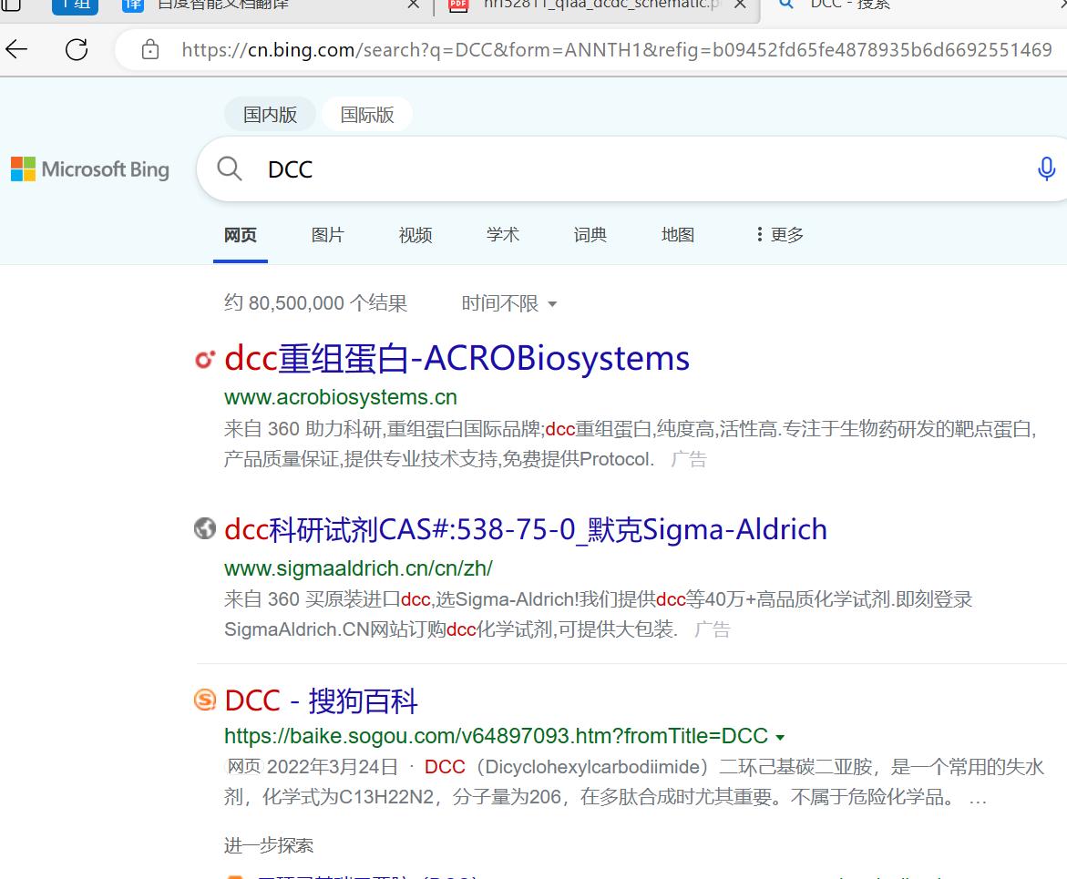Close the schematic PDF tab

point(741,5)
